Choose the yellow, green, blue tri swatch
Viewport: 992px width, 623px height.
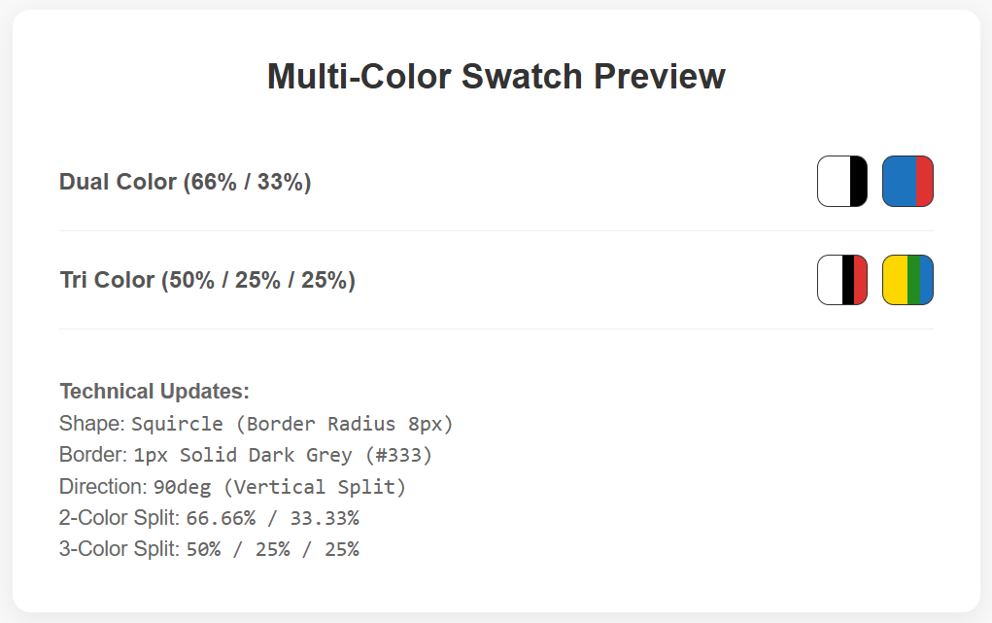click(907, 280)
